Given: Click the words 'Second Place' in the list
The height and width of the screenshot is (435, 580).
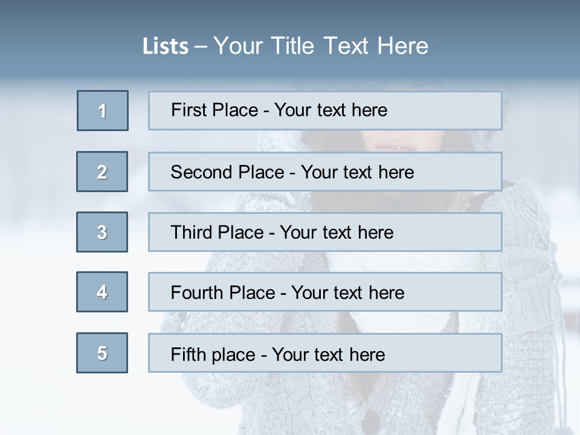Looking at the screenshot, I should (x=228, y=172).
